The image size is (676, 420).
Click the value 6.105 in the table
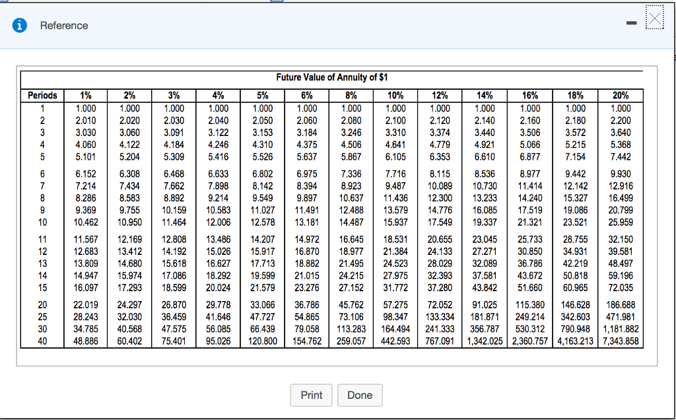tap(396, 157)
